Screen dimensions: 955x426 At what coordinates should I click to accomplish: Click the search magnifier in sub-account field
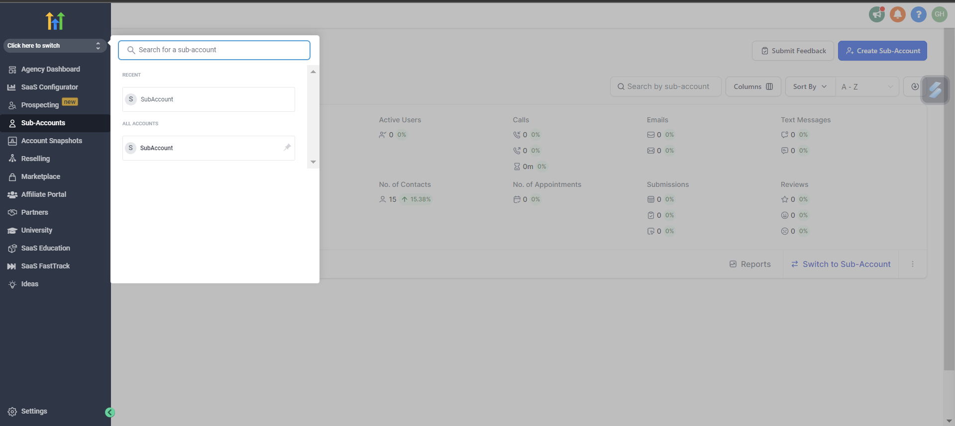tap(131, 50)
